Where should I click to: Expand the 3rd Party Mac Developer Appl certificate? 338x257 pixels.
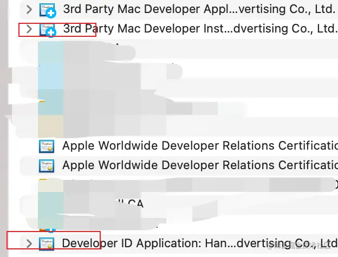(x=29, y=10)
